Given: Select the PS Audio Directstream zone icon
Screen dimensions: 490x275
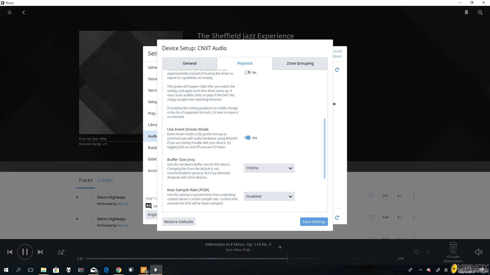Looking at the screenshot, I should coord(453,248).
